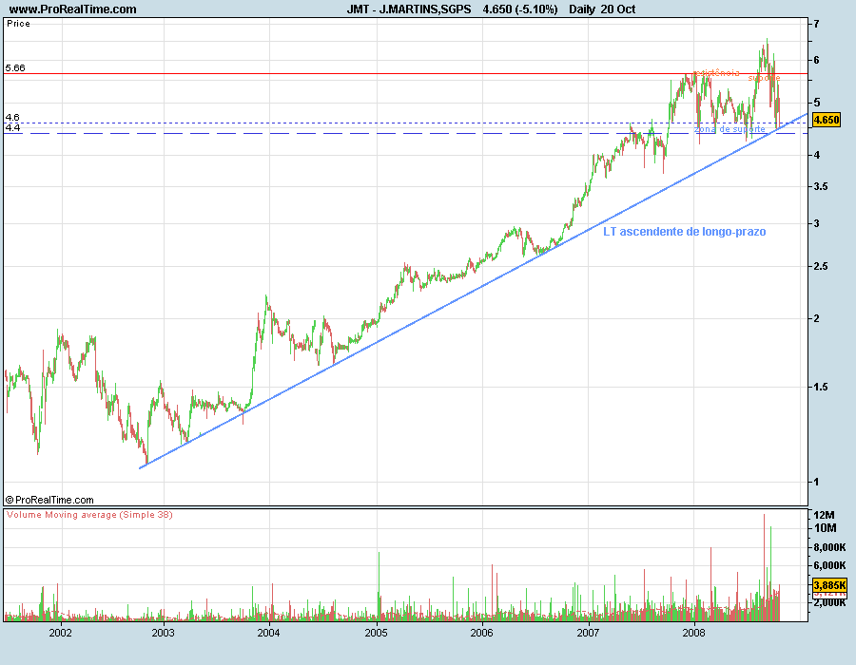Select the 4.6 dotted level label

coord(12,117)
